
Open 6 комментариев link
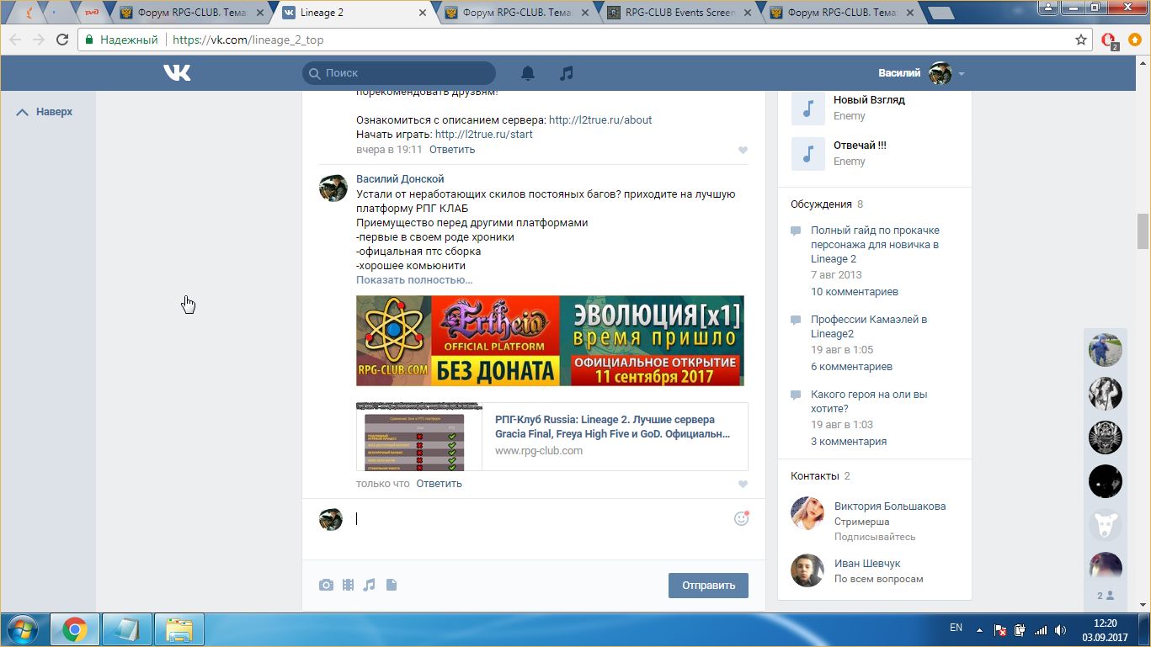(851, 367)
